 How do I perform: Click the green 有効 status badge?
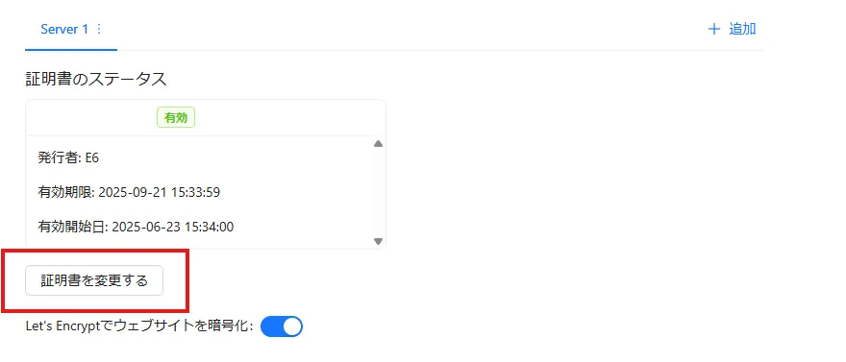click(x=176, y=118)
